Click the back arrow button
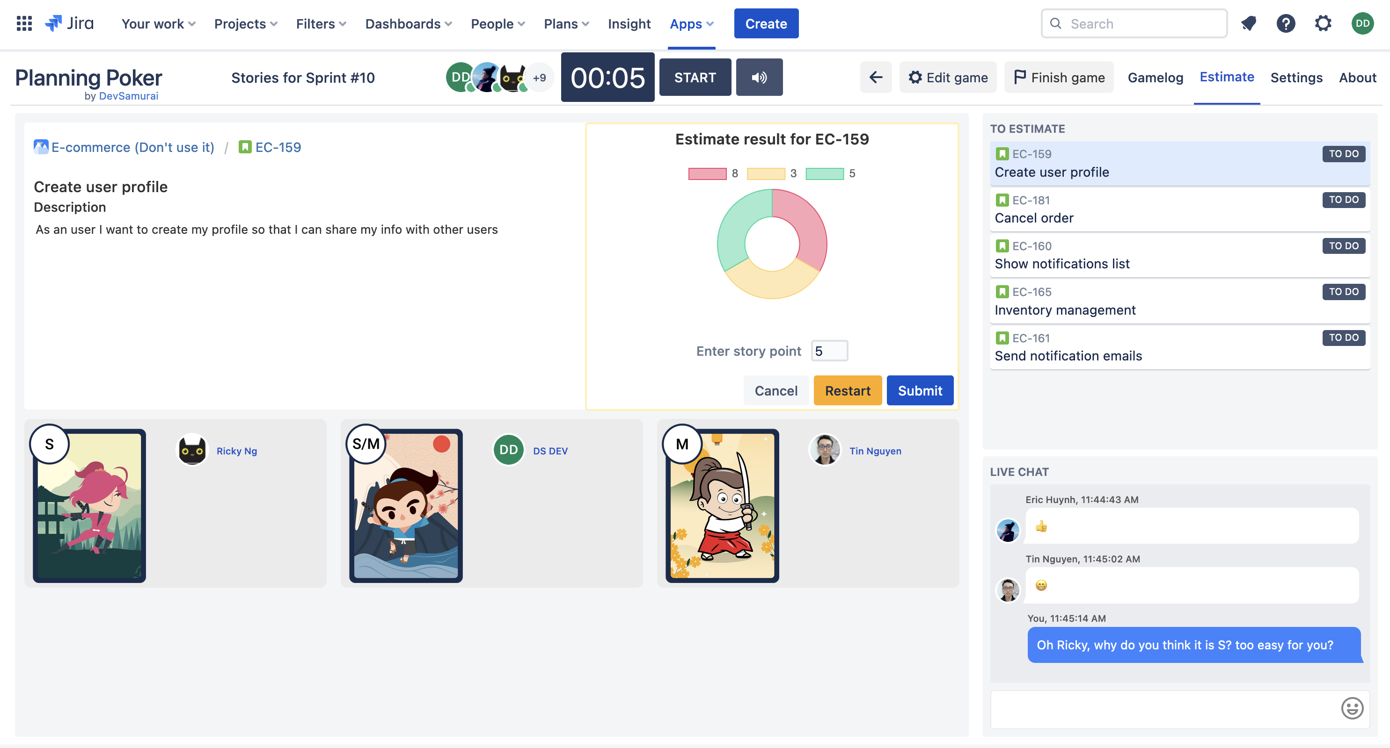 [x=875, y=78]
